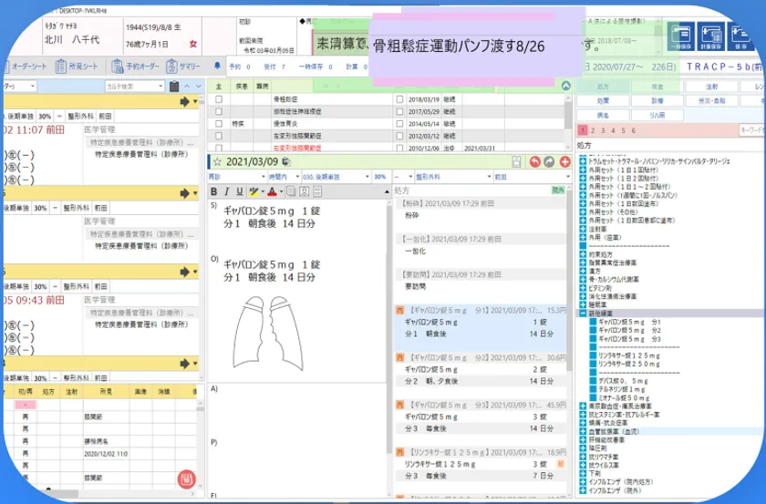Switch to the 注射 tab

coord(712,86)
